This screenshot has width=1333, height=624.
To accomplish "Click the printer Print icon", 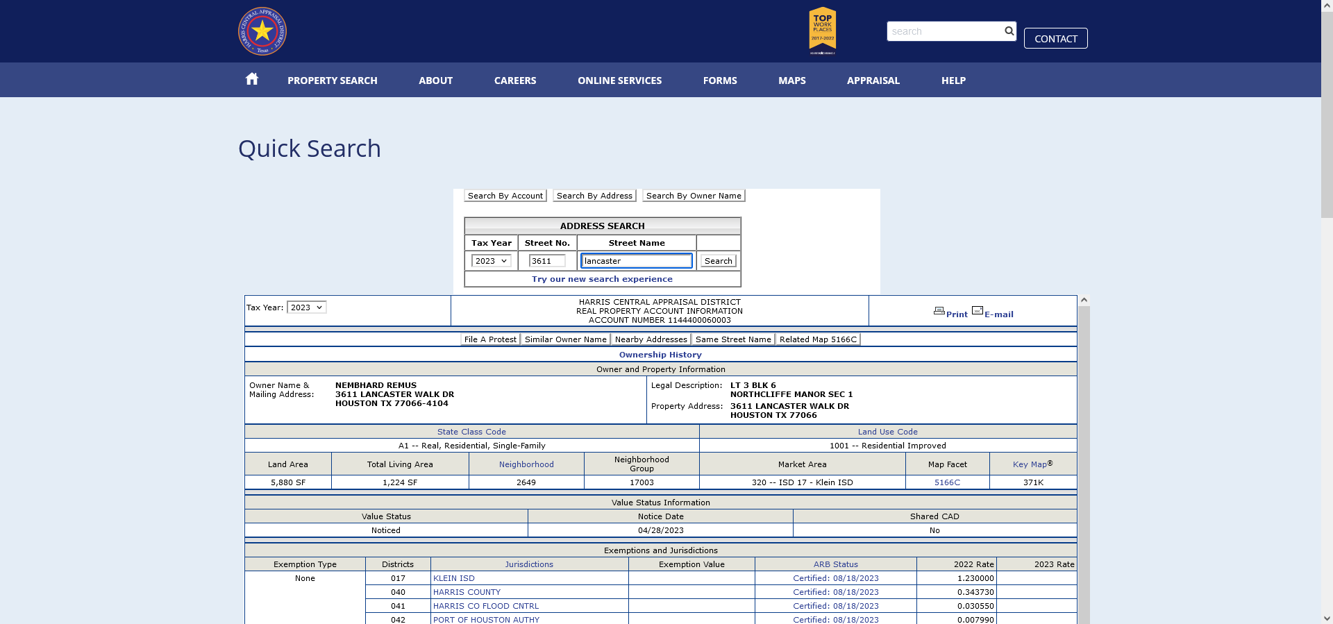I will [939, 311].
